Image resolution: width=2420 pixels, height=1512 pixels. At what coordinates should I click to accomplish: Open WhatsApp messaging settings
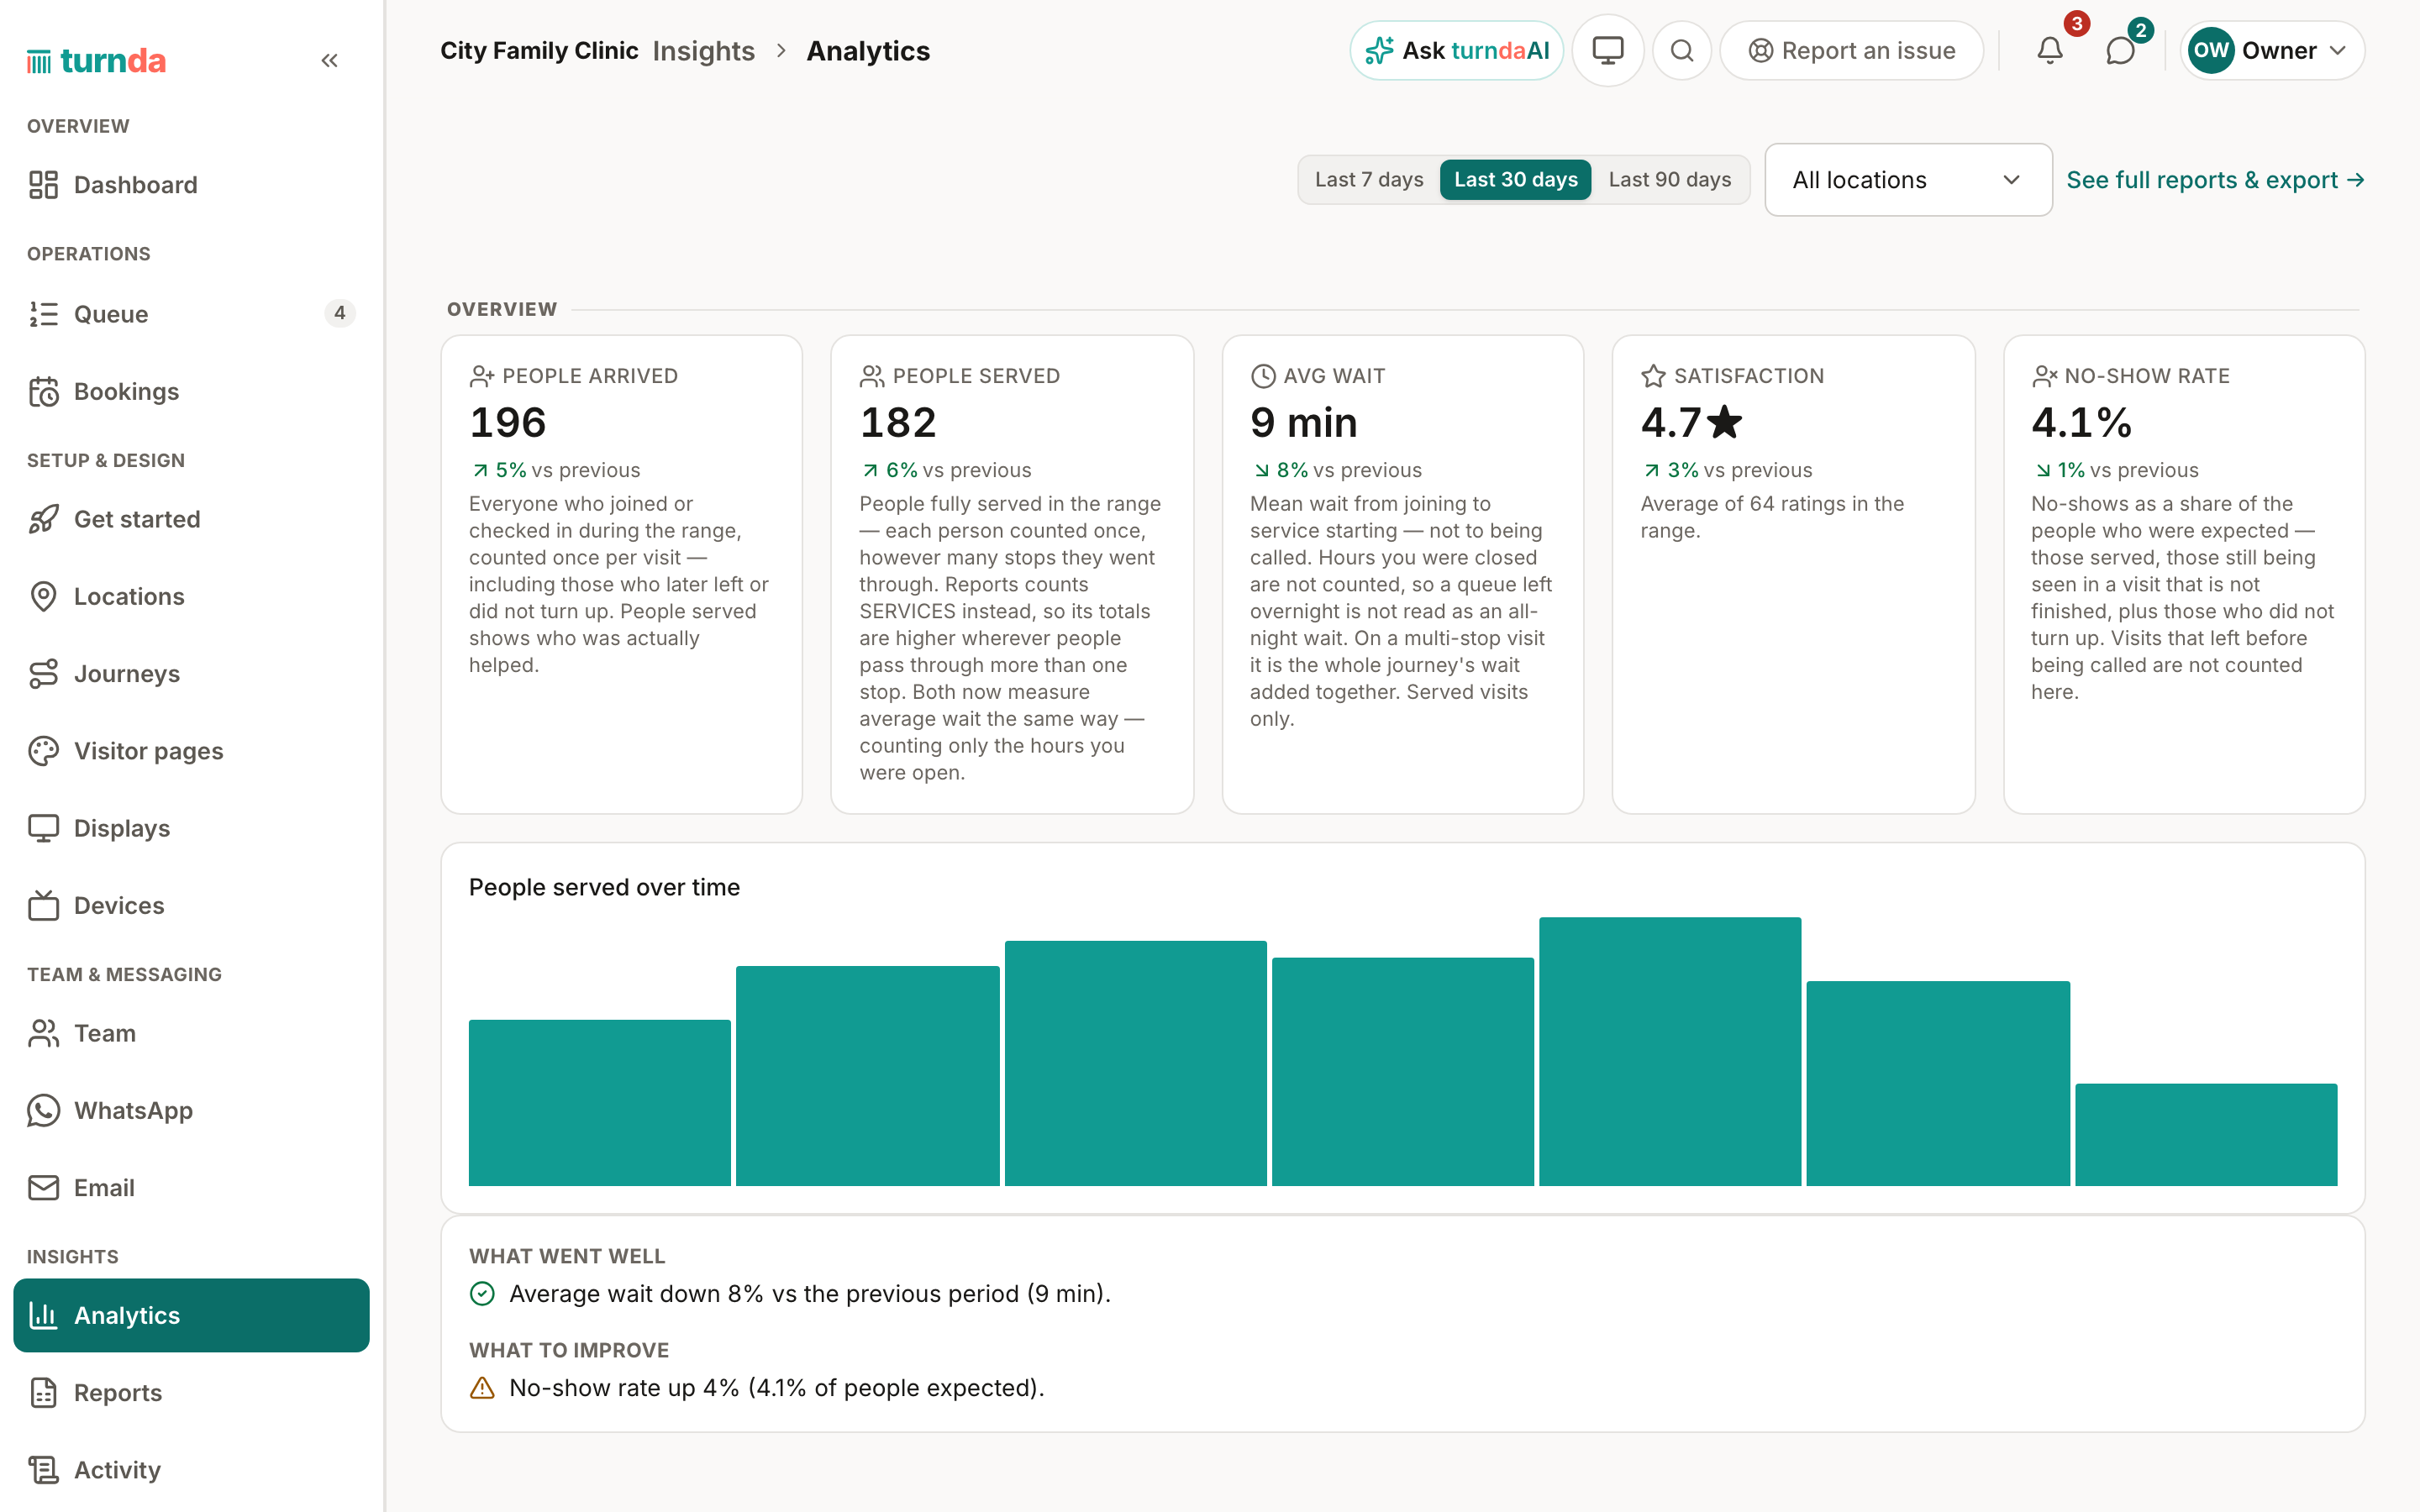[191, 1110]
